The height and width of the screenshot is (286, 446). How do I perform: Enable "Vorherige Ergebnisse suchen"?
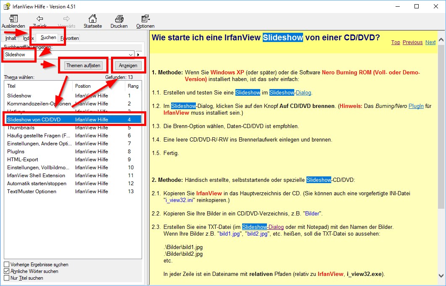(x=7, y=264)
